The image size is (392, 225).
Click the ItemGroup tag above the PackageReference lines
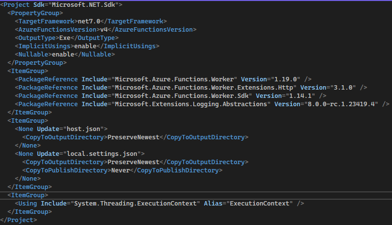tap(28, 71)
